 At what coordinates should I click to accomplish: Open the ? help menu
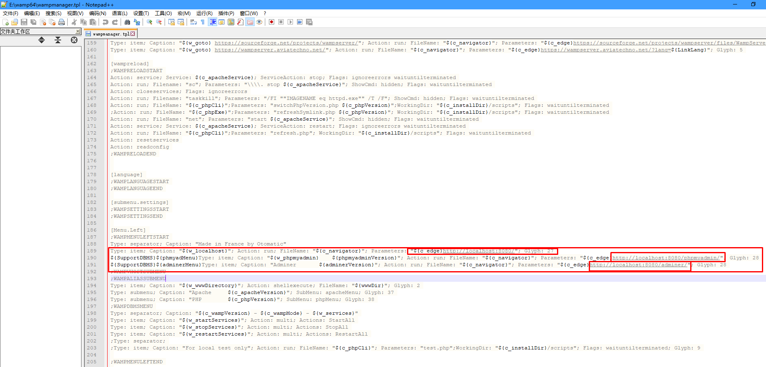point(265,13)
